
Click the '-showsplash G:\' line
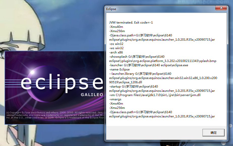[x=137, y=57]
